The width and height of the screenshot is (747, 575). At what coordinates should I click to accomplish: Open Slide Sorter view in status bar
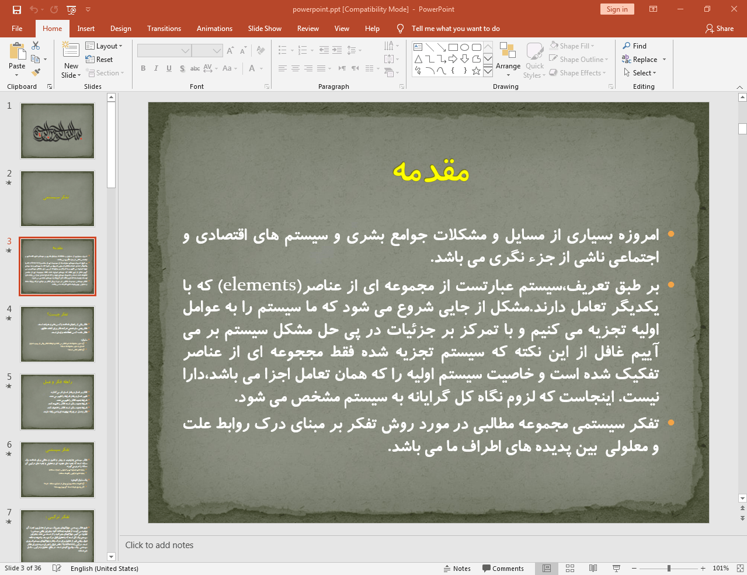tap(570, 568)
